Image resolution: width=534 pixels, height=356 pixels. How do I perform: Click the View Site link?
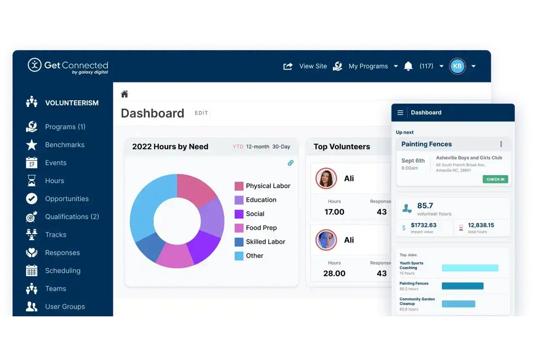pos(313,66)
